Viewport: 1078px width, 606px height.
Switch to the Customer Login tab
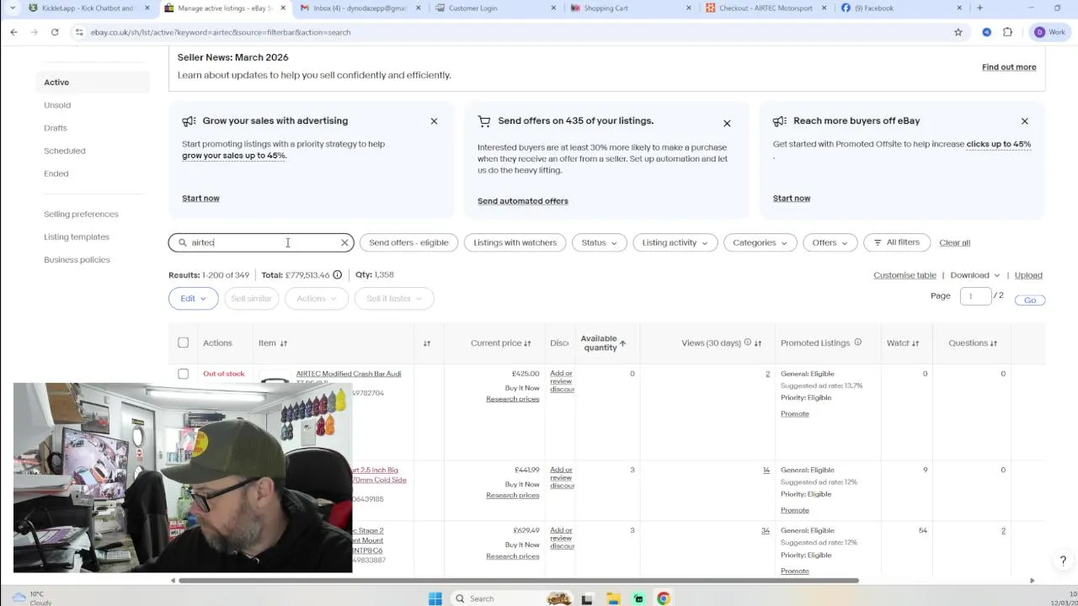[495, 8]
